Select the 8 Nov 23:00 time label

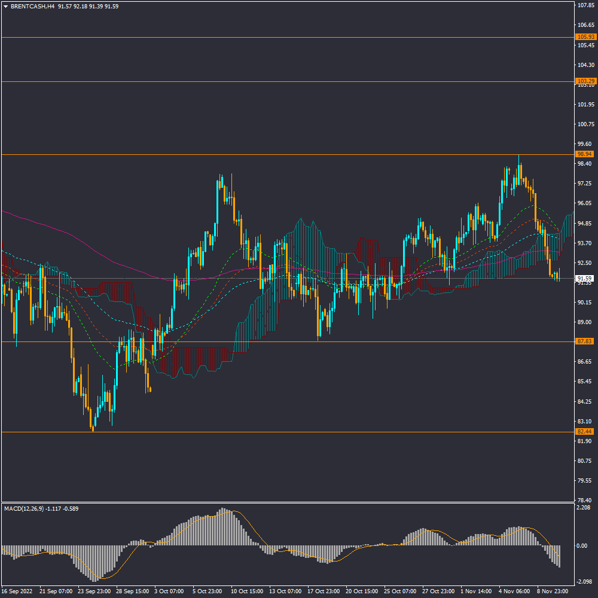(x=552, y=591)
